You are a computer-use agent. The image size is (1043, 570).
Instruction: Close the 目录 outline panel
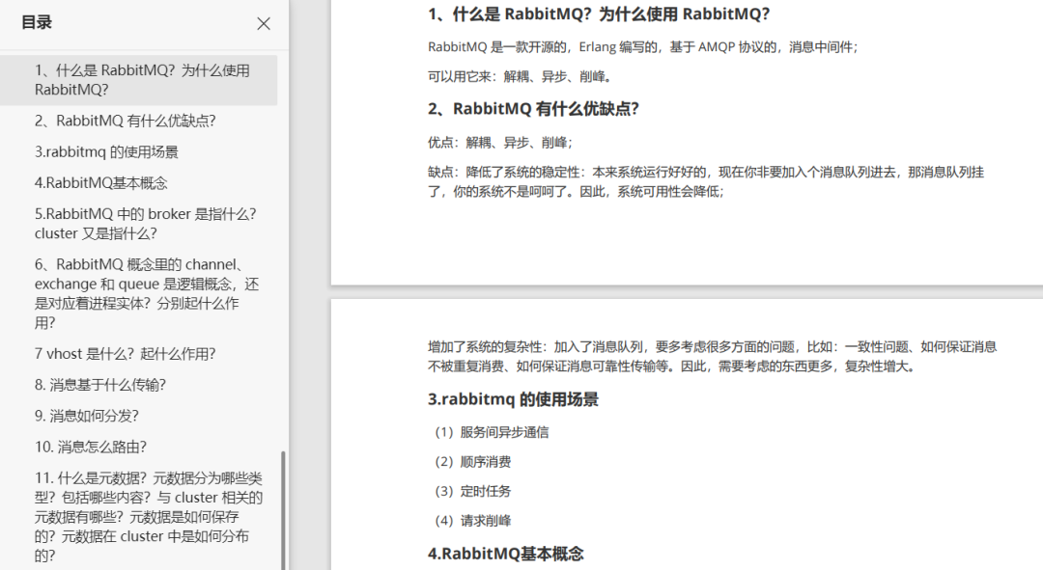coord(264,24)
